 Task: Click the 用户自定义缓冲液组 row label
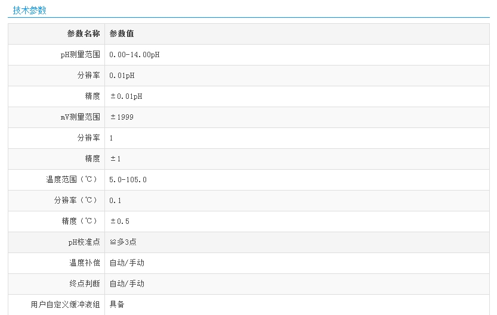click(65, 305)
